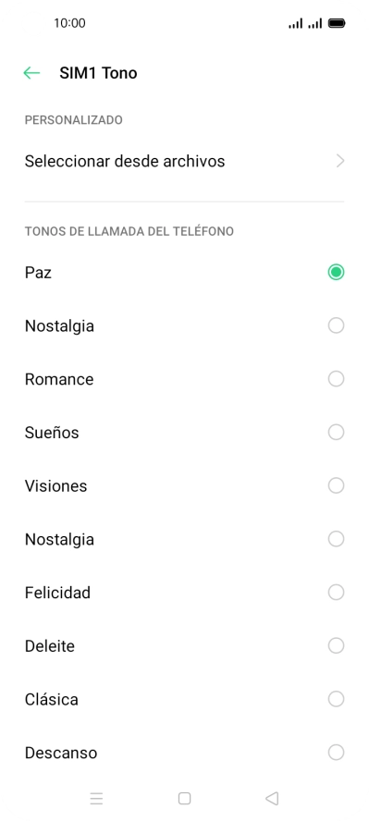
Task: Tap the battery icon in status bar
Action: 336,23
